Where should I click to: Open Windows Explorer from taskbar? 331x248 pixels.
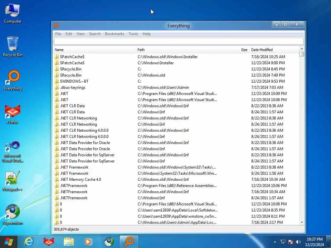[x=69, y=242]
